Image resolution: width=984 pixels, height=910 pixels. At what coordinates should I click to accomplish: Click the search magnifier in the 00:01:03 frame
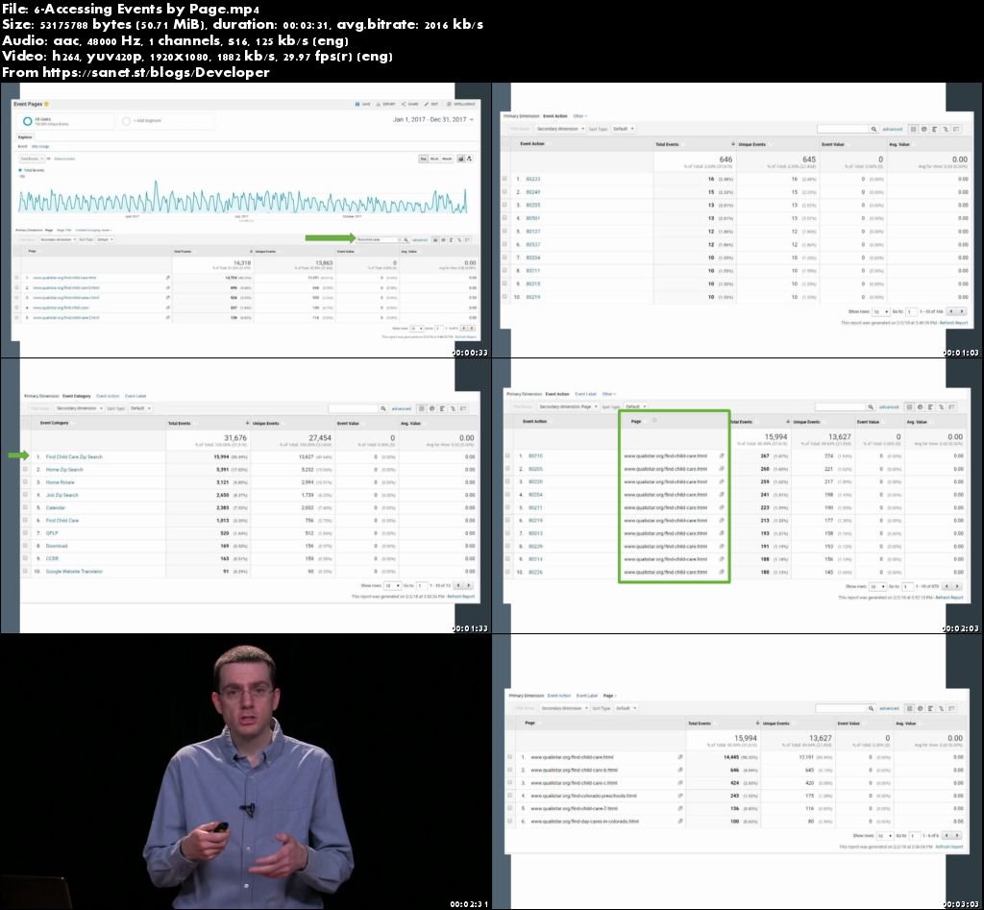click(873, 130)
